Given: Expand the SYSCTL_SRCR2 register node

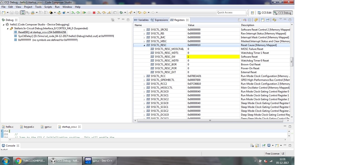Looking at the screenshot, I should click(144, 30).
